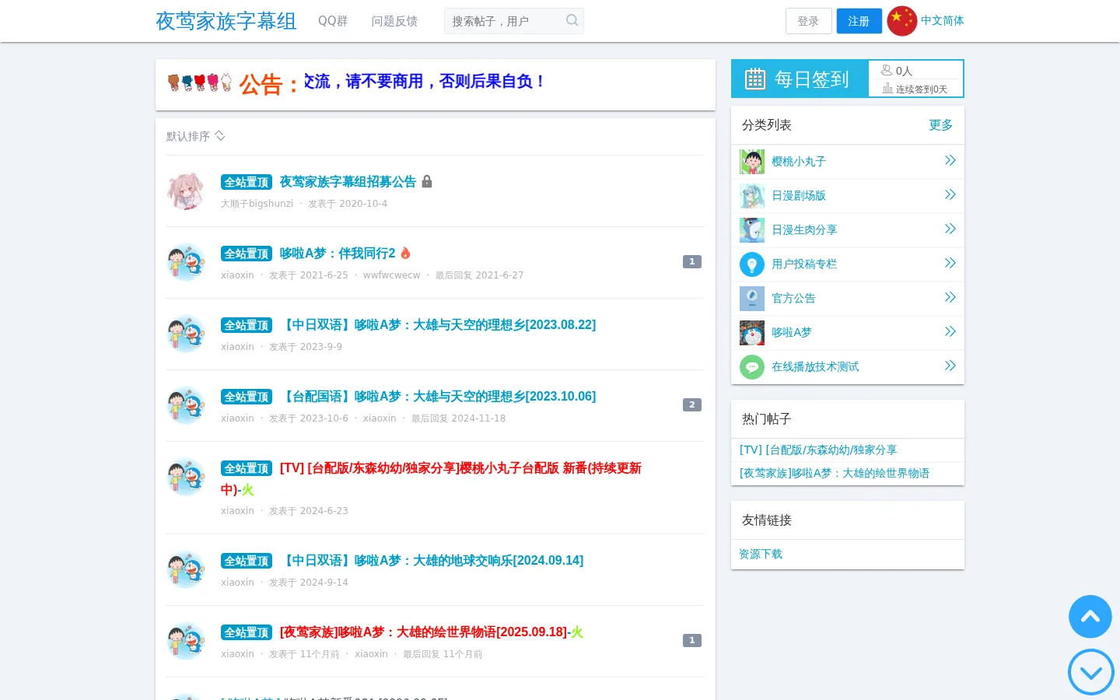Open the 默认排序 sort dropdown
Image resolution: width=1120 pixels, height=700 pixels.
[196, 136]
